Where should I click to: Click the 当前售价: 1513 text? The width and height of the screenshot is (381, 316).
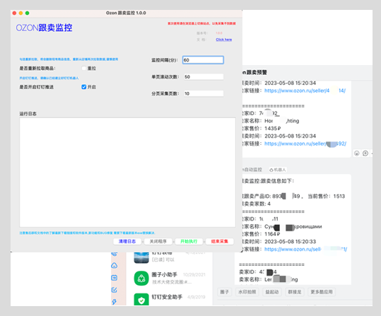click(327, 196)
